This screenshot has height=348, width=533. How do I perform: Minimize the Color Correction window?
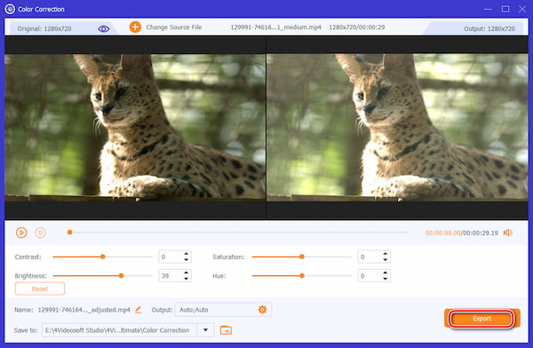488,9
